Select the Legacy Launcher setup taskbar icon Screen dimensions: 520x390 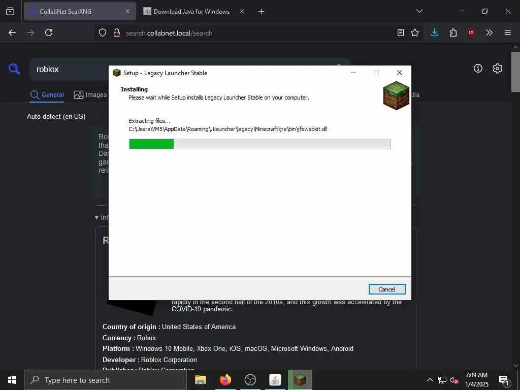pyautogui.click(x=300, y=380)
